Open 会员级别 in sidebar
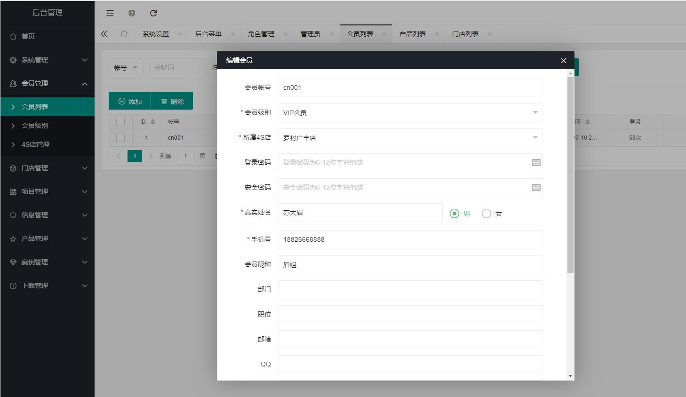The image size is (686, 397). coord(47,126)
